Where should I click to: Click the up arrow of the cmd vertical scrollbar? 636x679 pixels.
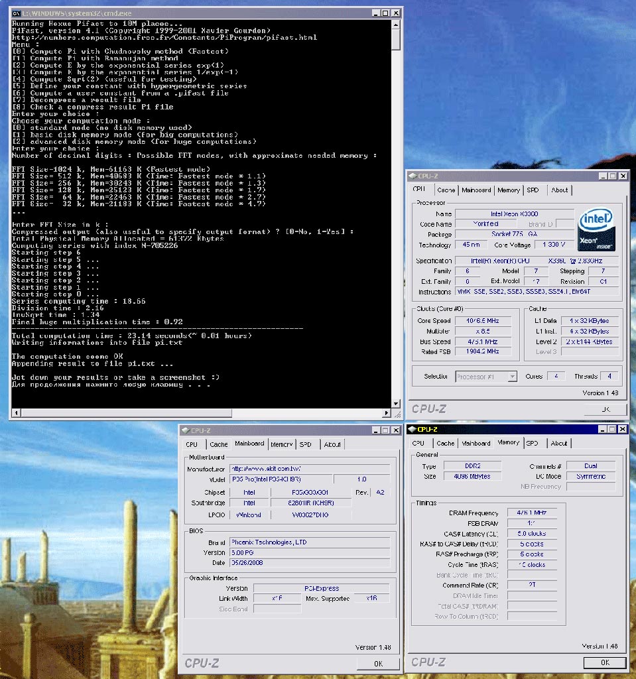tap(395, 25)
